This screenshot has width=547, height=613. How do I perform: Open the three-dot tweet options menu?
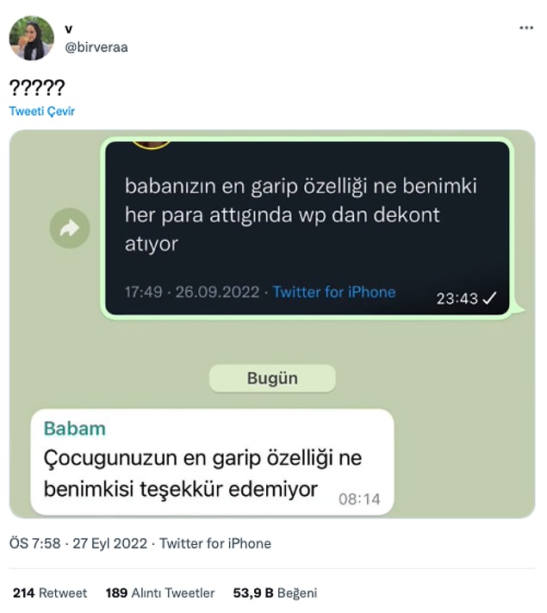(525, 28)
